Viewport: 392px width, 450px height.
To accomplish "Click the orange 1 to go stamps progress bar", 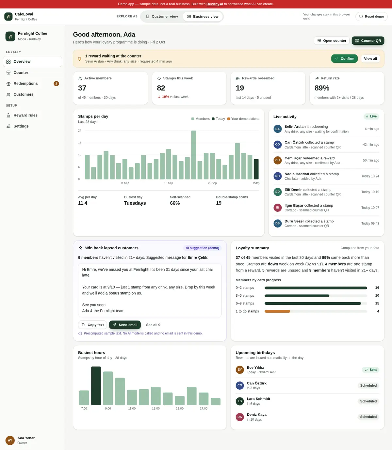I will (277, 311).
